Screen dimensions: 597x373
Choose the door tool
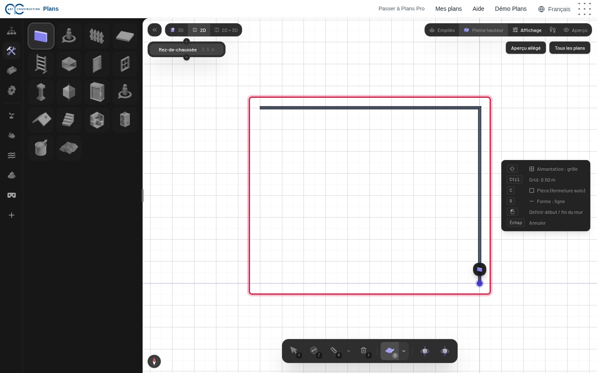[97, 64]
